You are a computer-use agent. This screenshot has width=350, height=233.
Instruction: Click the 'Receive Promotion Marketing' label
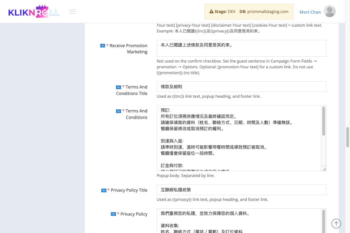(128, 49)
